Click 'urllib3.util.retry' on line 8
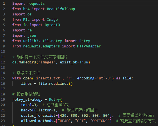The height and width of the screenshot is (126, 158). [x=43, y=41]
